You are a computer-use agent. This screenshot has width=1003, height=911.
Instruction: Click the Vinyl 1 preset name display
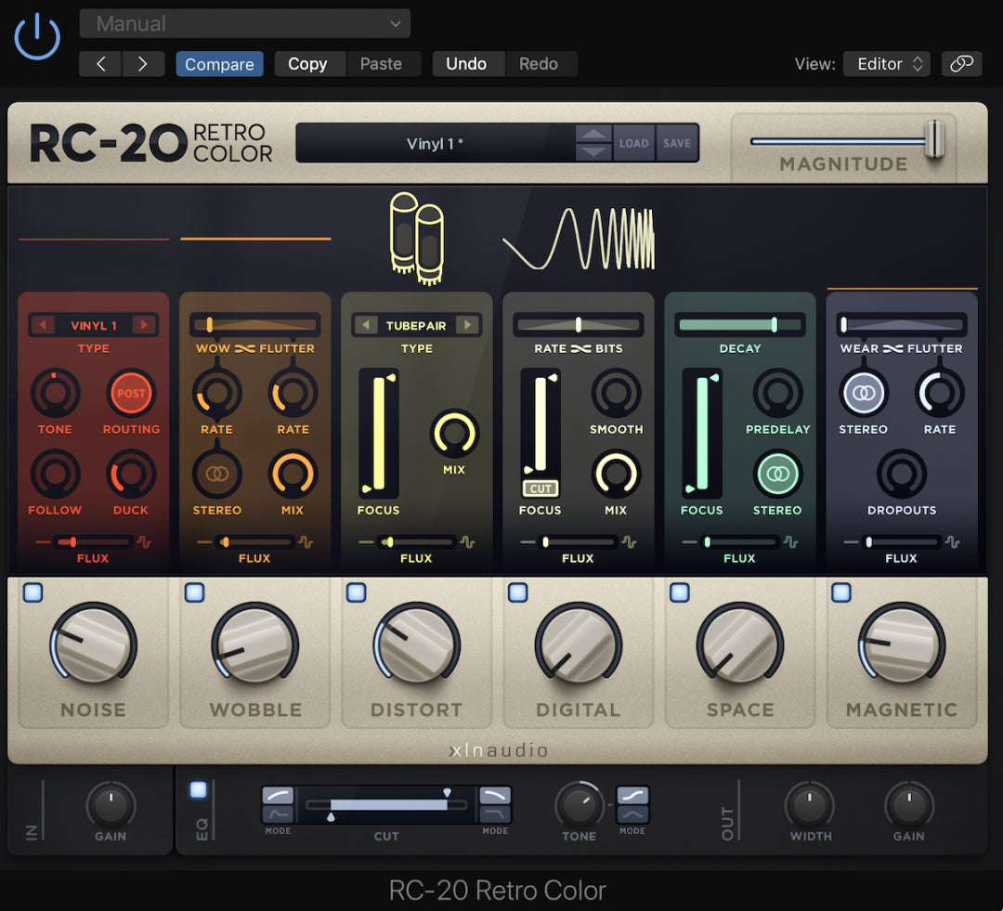coord(435,143)
